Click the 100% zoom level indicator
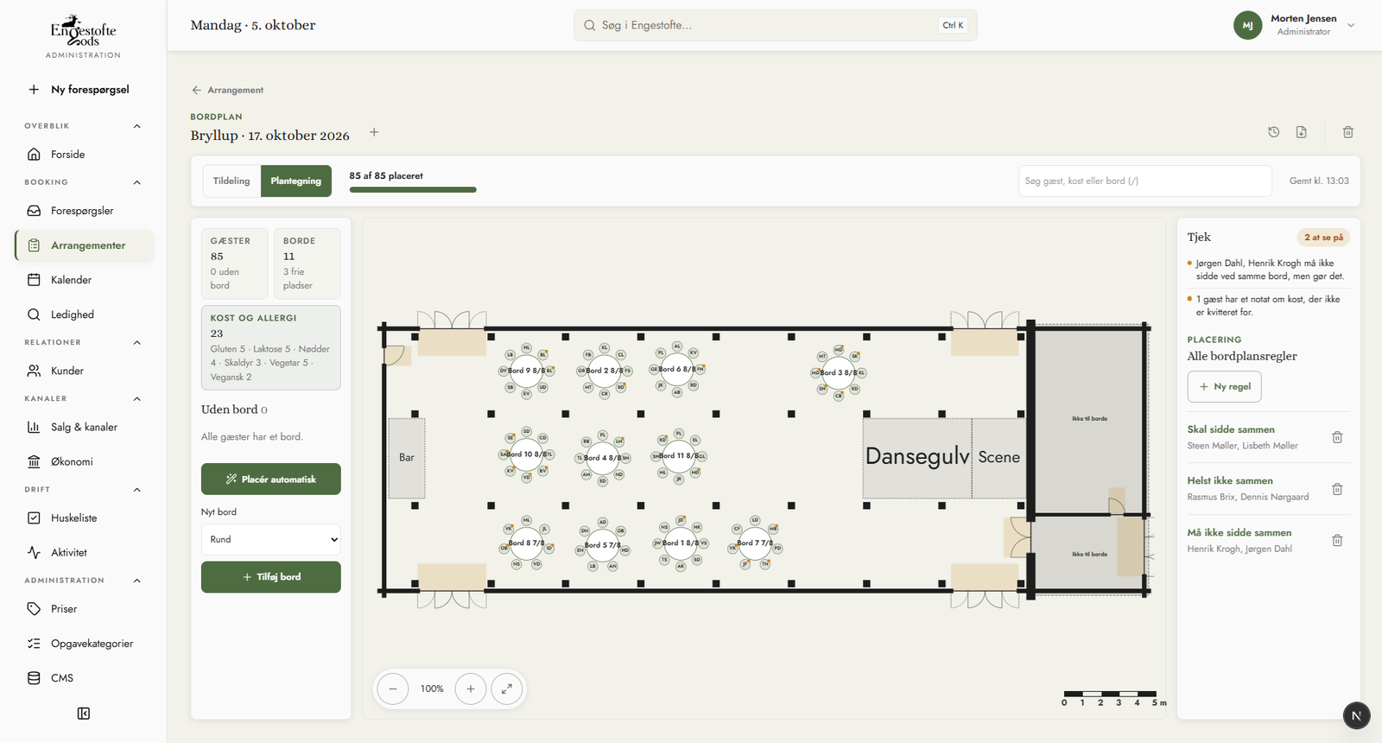The height and width of the screenshot is (743, 1382). click(432, 689)
